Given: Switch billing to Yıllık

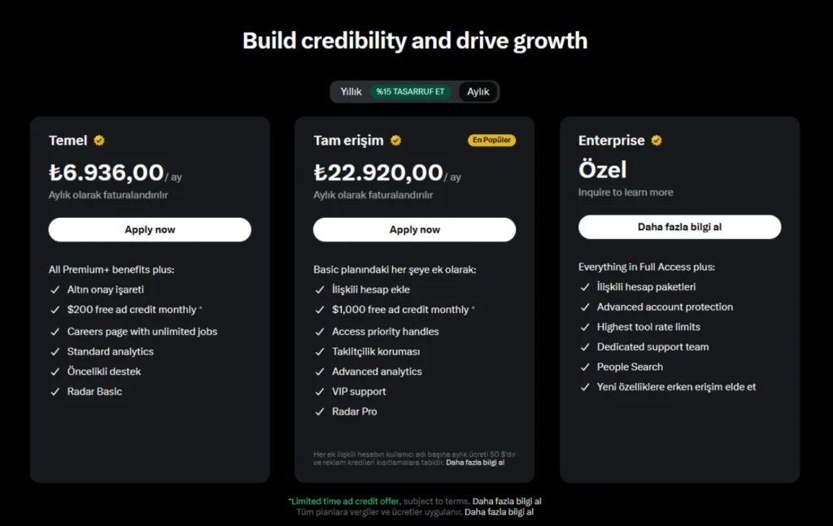Looking at the screenshot, I should point(351,92).
